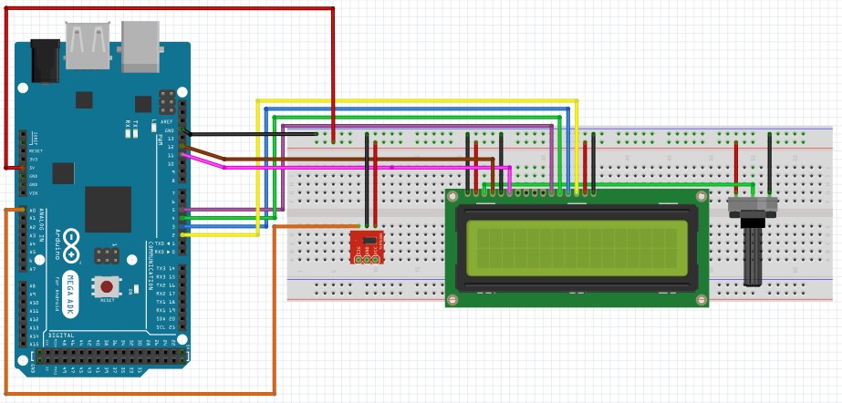Select the blue wire above the breadboard
Screen dimensions: 842x403
[x=417, y=108]
